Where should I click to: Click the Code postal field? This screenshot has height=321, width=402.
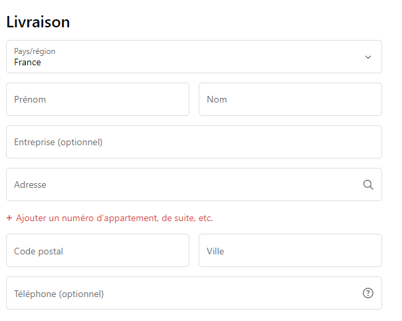(98, 250)
